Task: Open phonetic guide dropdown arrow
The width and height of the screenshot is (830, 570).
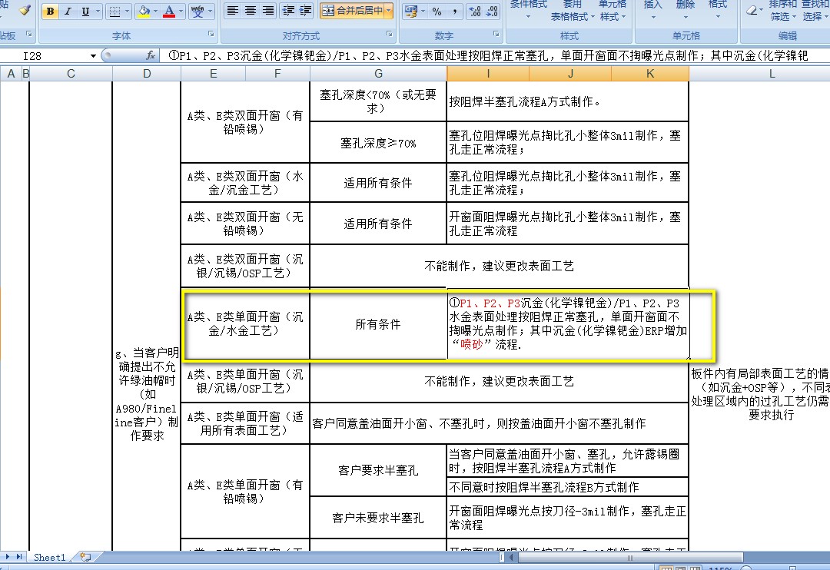Action: (210, 11)
